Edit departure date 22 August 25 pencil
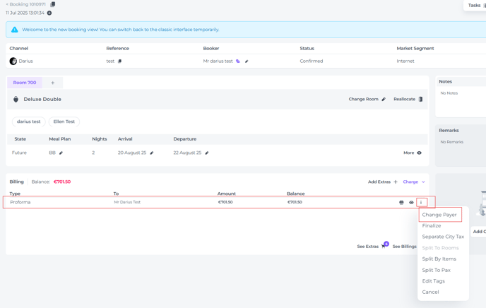 [x=207, y=153]
